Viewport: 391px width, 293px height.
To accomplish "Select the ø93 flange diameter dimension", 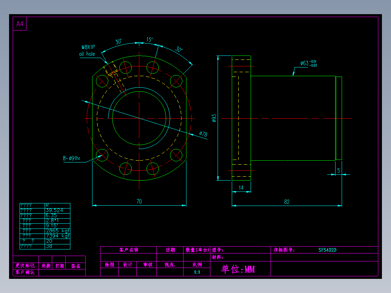I will (214, 118).
